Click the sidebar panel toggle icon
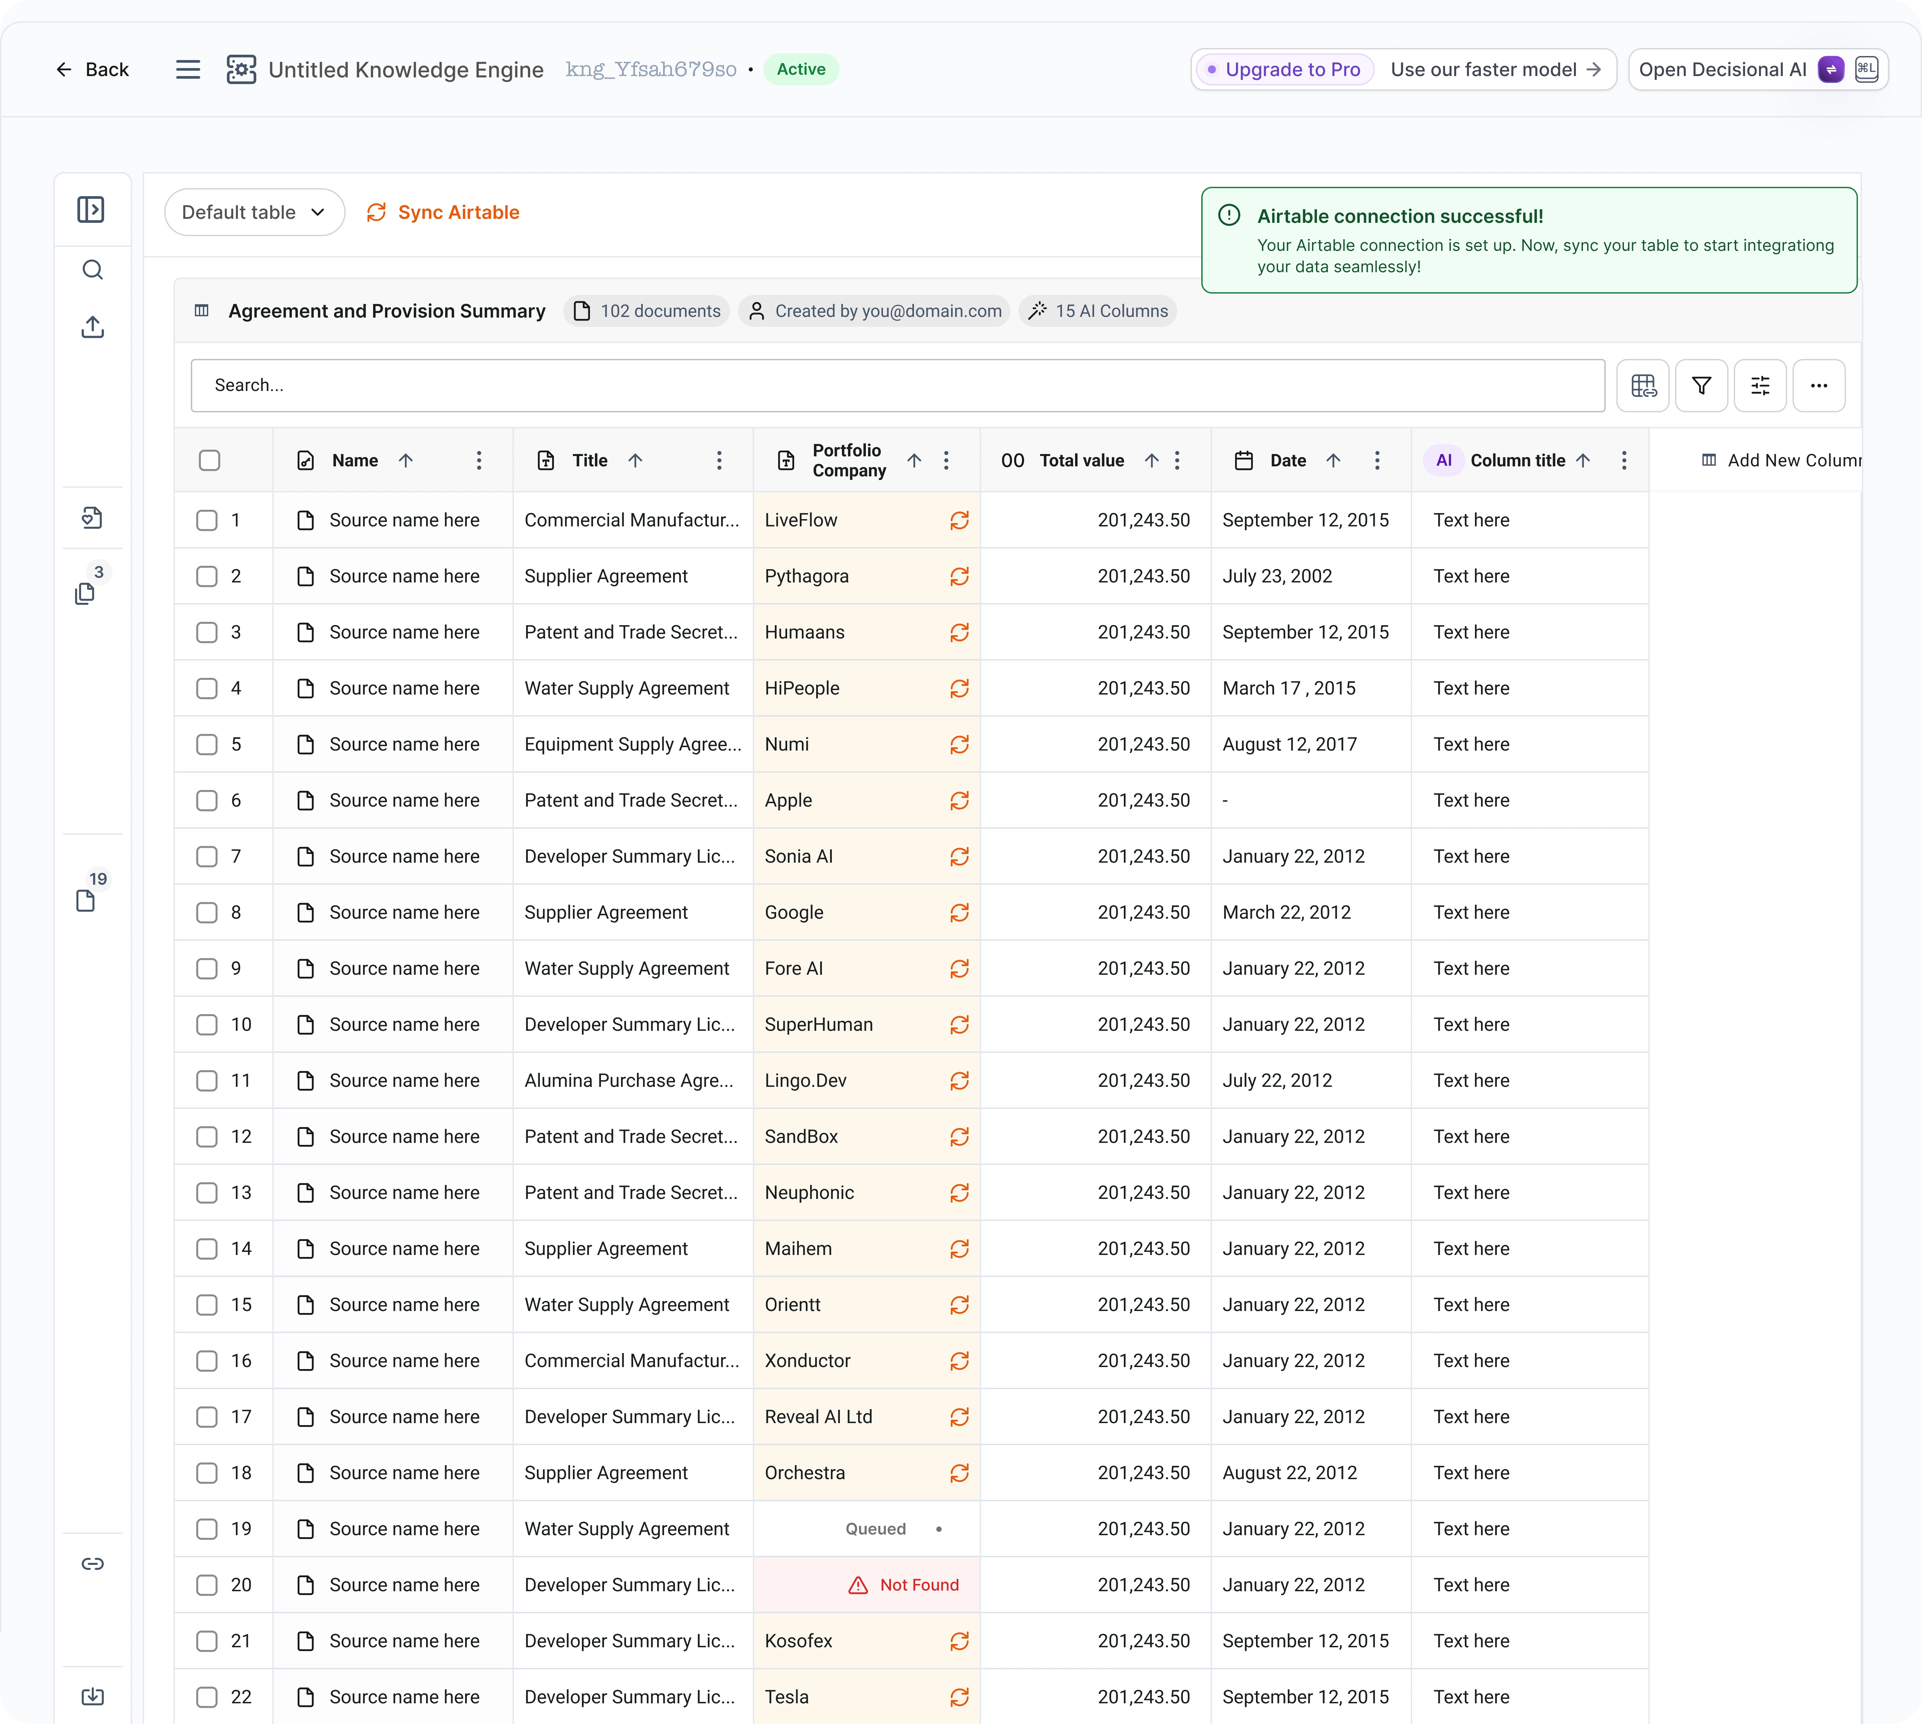Screen dimensions: 1922x1724 tap(91, 209)
